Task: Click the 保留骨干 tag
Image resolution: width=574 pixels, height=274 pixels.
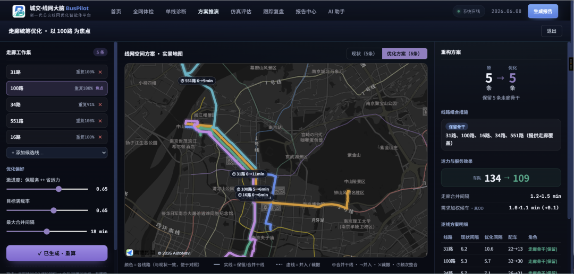Action: coord(457,127)
